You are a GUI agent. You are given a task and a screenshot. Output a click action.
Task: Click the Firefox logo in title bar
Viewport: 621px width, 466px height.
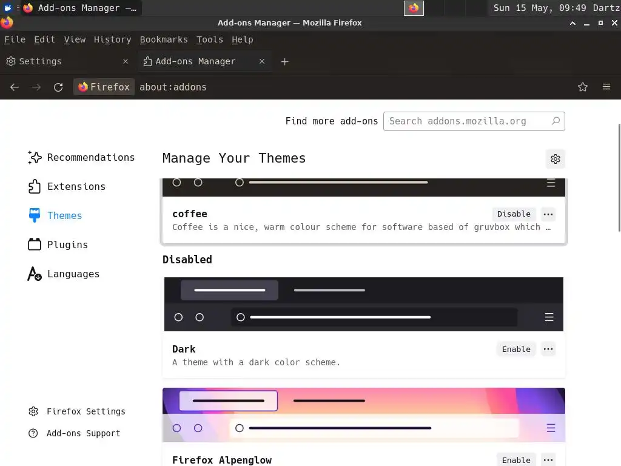point(7,22)
